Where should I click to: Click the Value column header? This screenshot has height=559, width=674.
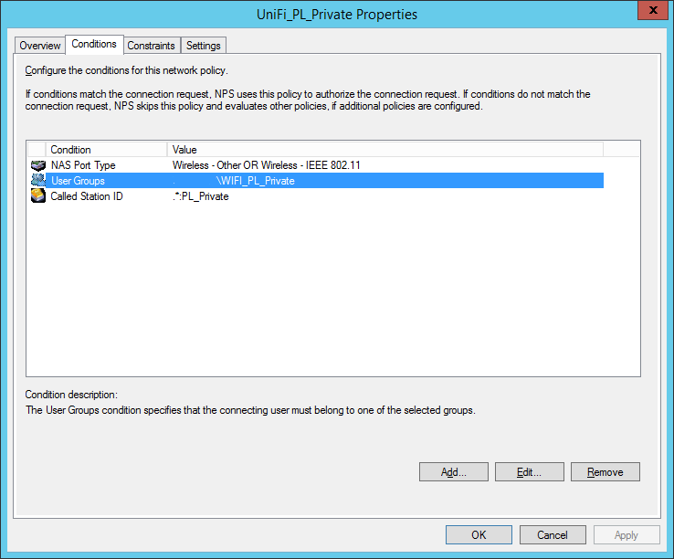click(384, 150)
